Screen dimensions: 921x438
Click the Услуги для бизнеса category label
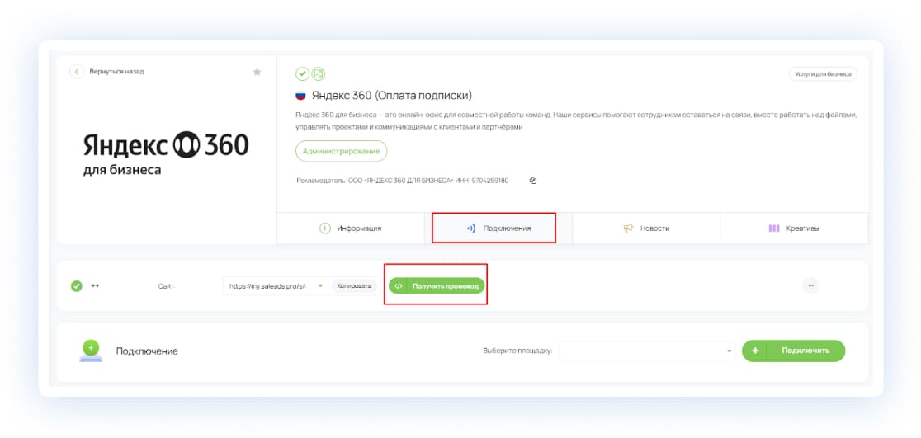tap(822, 74)
